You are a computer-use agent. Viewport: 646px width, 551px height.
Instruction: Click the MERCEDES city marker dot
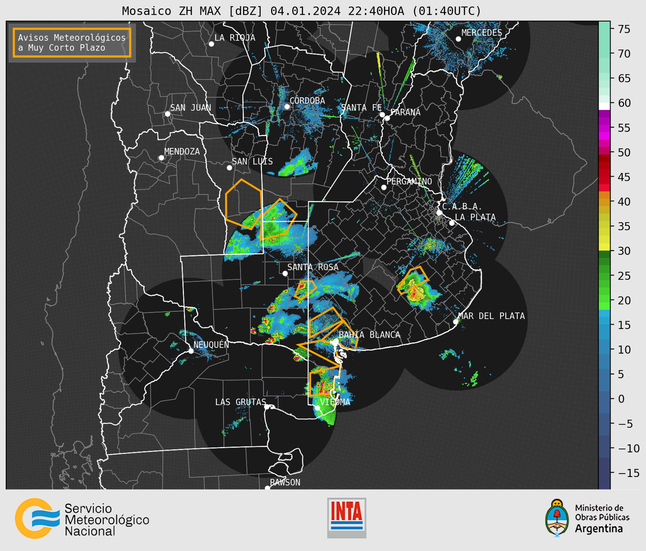pos(458,39)
